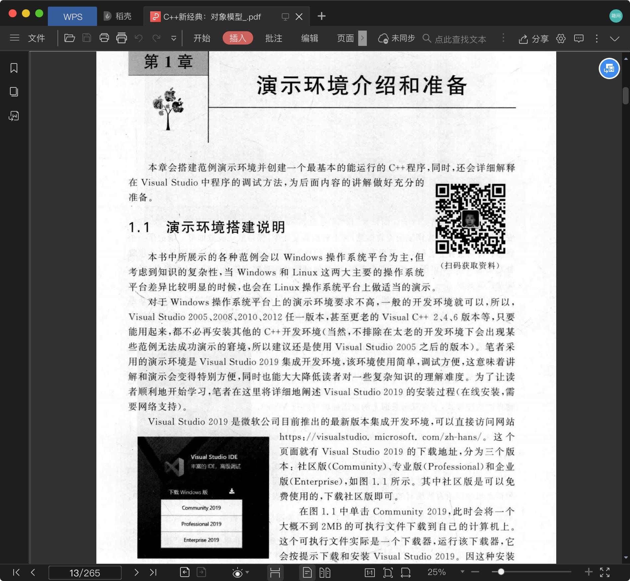The width and height of the screenshot is (630, 581).
Task: Click the zoom in plus button
Action: (x=588, y=572)
